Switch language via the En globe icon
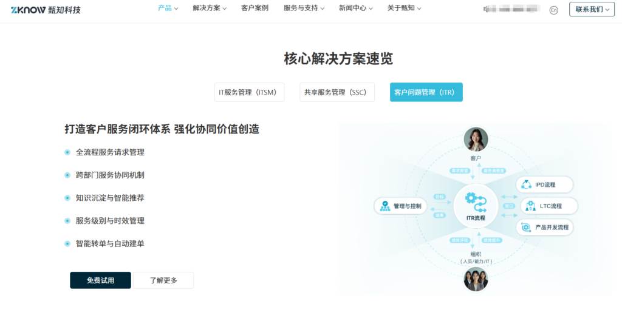The image size is (622, 321). point(554,11)
